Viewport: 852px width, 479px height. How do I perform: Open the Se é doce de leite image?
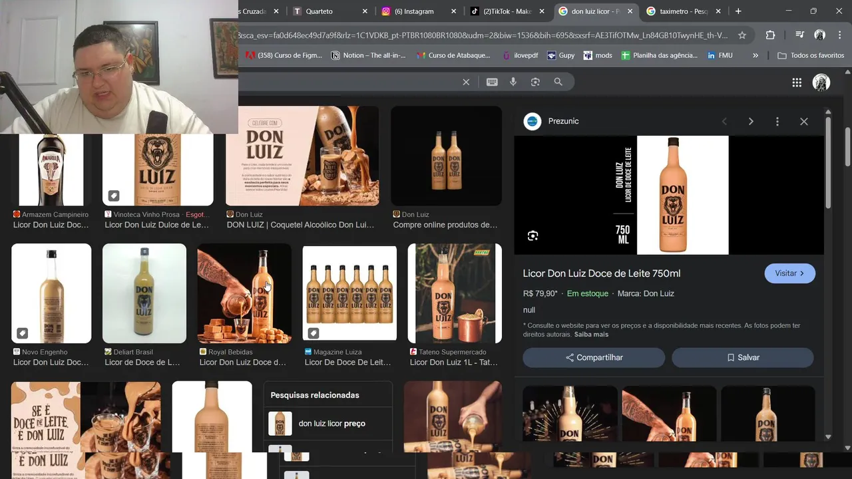[x=86, y=416]
